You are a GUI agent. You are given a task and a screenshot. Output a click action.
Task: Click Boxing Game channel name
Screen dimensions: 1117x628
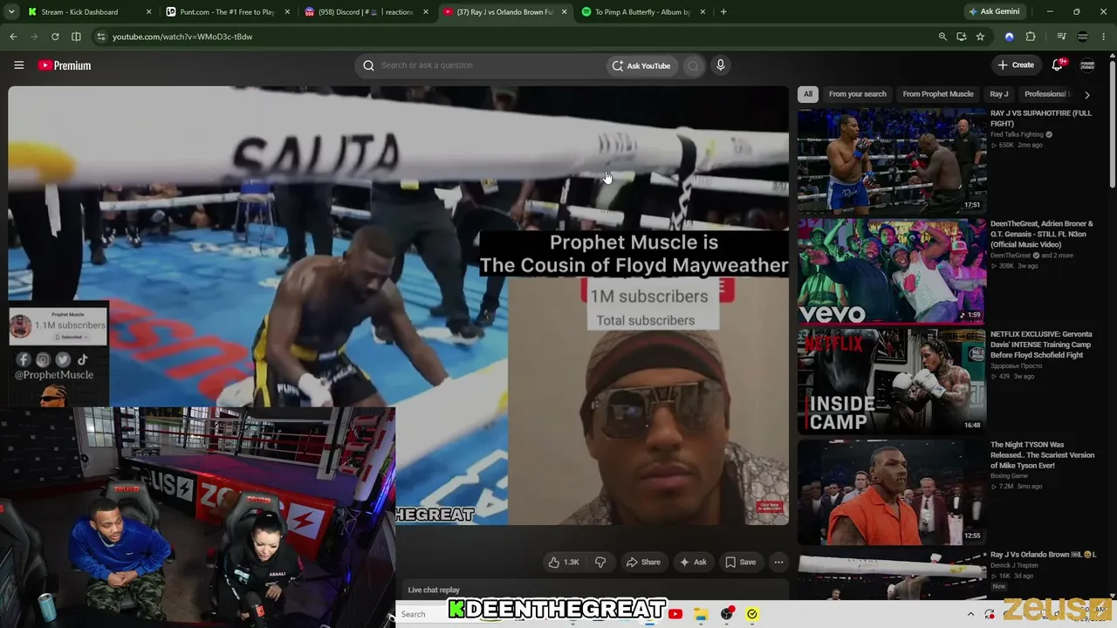click(x=1009, y=475)
